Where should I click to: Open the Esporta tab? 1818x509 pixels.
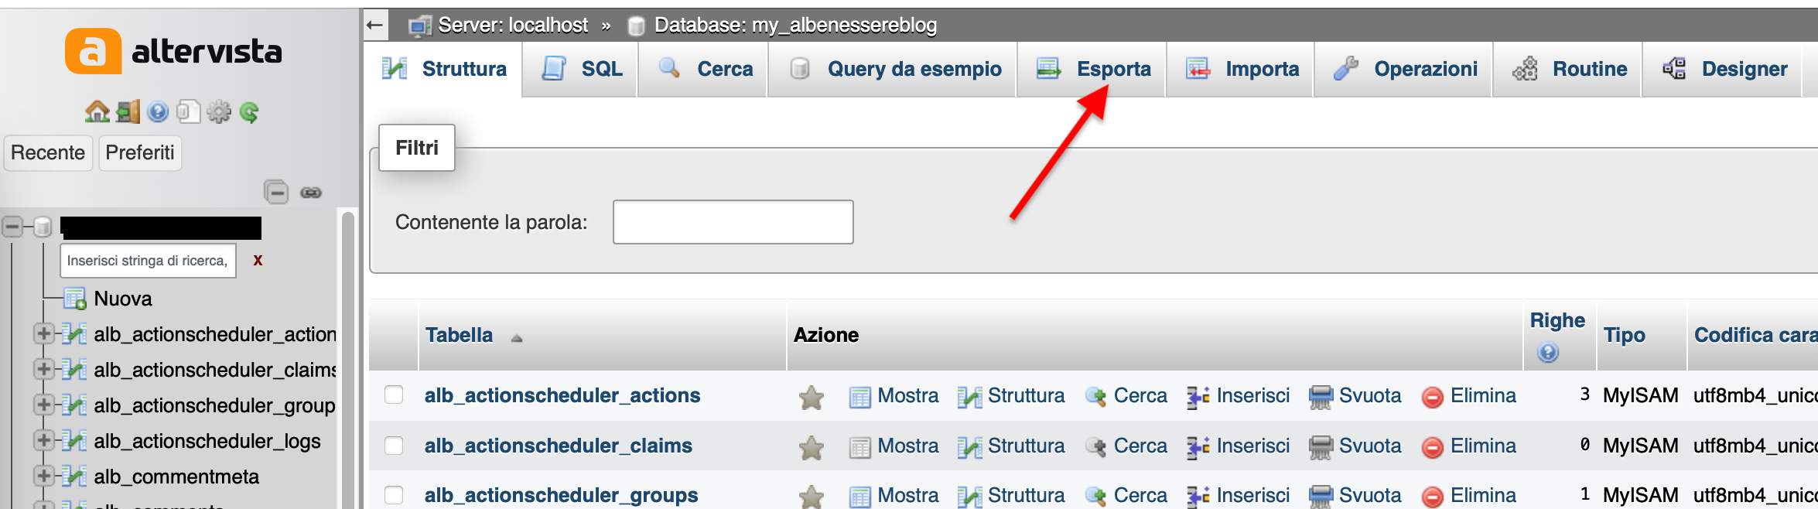pyautogui.click(x=1092, y=69)
